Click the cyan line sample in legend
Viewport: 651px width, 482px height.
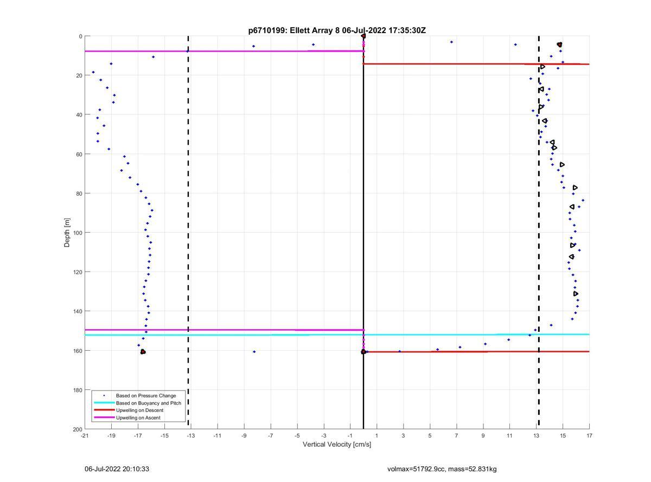(x=104, y=403)
